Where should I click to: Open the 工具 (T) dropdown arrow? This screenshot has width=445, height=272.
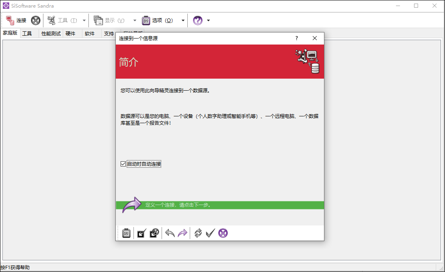pyautogui.click(x=84, y=20)
